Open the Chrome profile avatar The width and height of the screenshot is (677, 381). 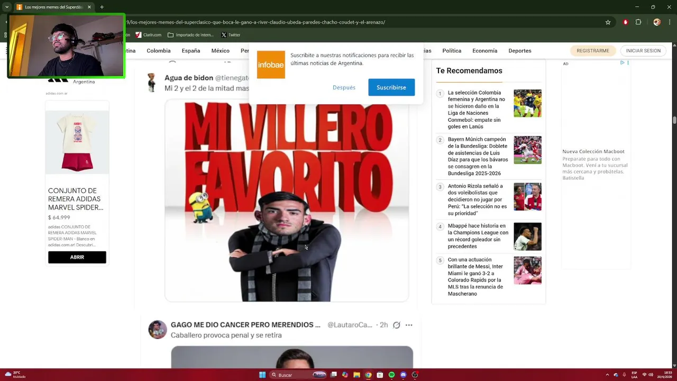pos(657,22)
